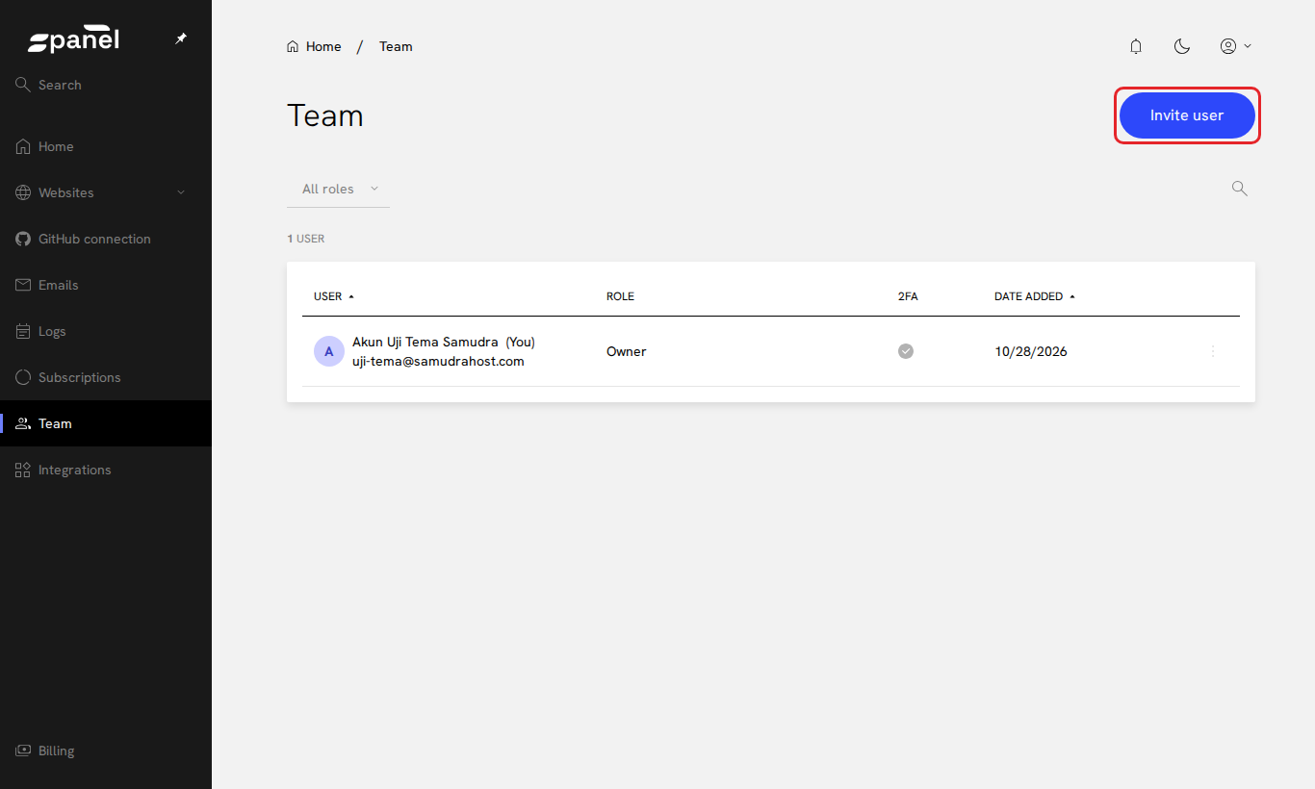1315x789 pixels.
Task: Navigate to Logs section
Action: (106, 331)
